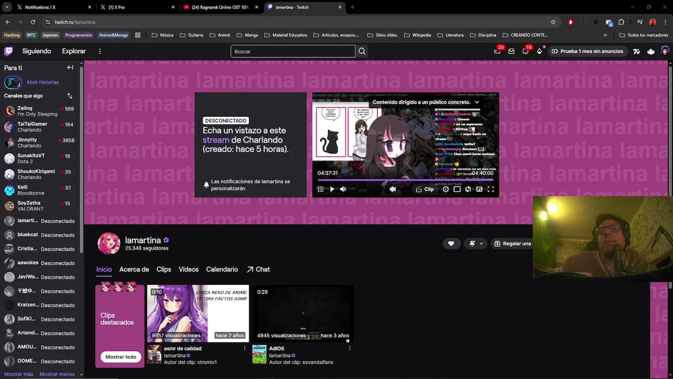Open the asmr de calidad clip thumbnail

coord(198,314)
